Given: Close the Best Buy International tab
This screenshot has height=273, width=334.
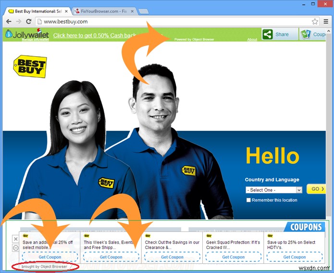Looking at the screenshot, I should click(66, 12).
